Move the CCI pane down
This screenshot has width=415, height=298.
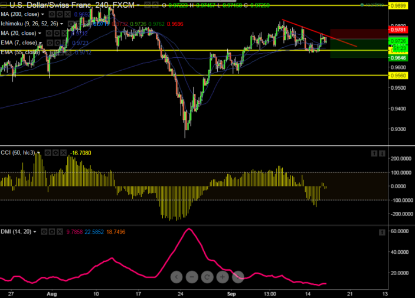point(382,153)
